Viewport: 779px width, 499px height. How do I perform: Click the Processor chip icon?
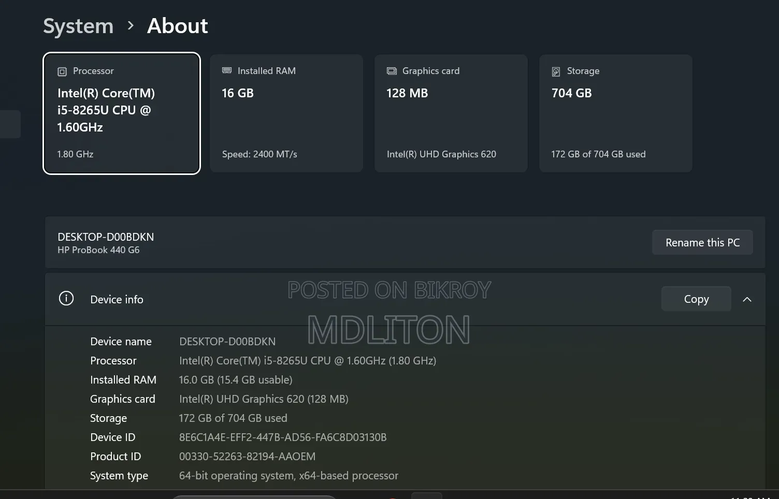(62, 71)
